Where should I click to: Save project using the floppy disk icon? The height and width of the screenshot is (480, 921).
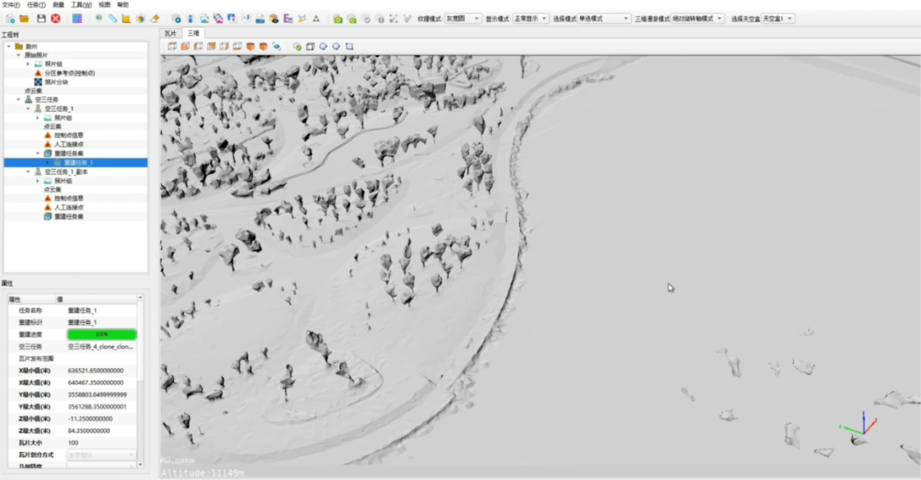coord(41,19)
